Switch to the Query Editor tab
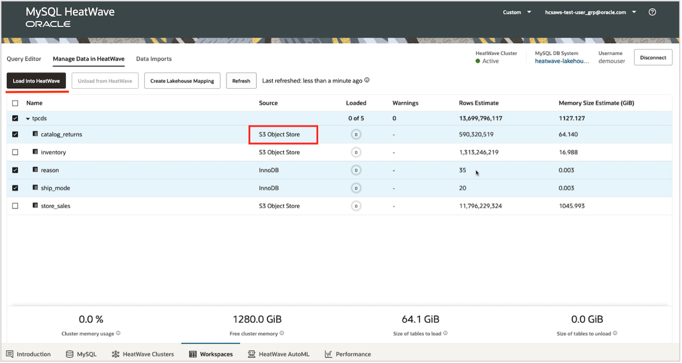Screen dimensions: 682x363 click(24, 59)
